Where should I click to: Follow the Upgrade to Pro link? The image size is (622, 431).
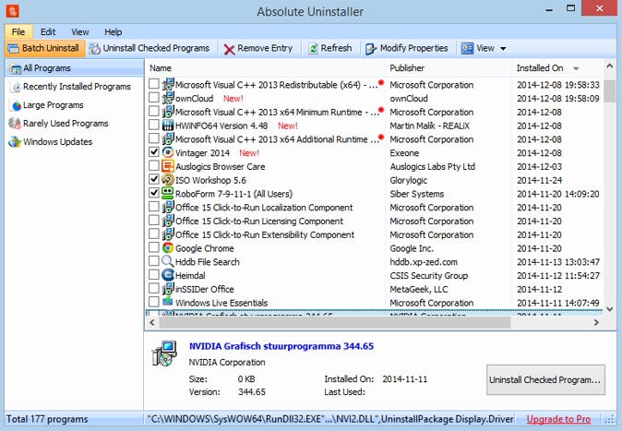pos(558,419)
